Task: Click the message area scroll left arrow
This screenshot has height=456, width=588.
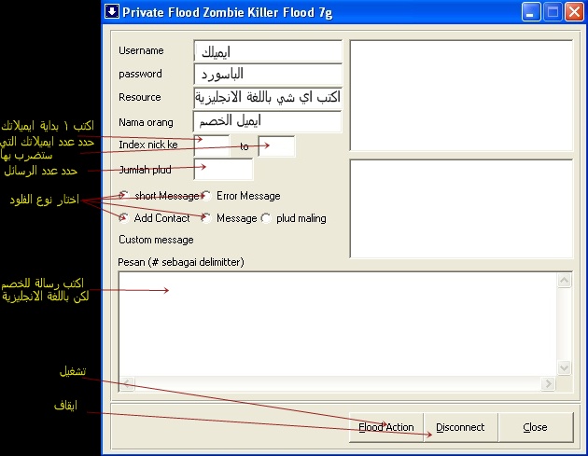Action: coord(127,383)
